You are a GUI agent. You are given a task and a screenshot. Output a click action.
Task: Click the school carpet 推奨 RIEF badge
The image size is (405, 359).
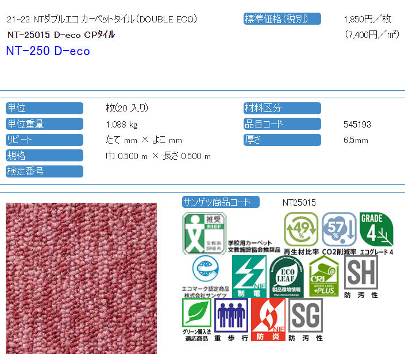point(205,233)
